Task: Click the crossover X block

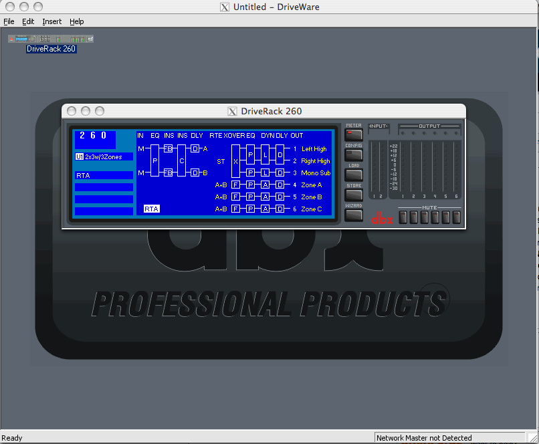Action: point(235,160)
